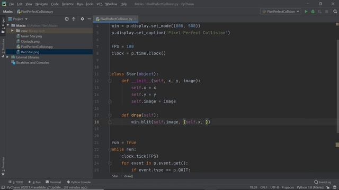Open the TODO tool window
339x190 pixels.
click(x=16, y=182)
